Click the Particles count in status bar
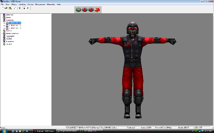This screenshot has height=133, width=214. 133,128
